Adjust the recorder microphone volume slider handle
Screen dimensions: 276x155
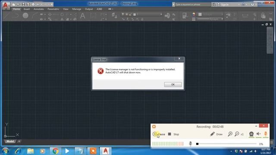click(198, 144)
